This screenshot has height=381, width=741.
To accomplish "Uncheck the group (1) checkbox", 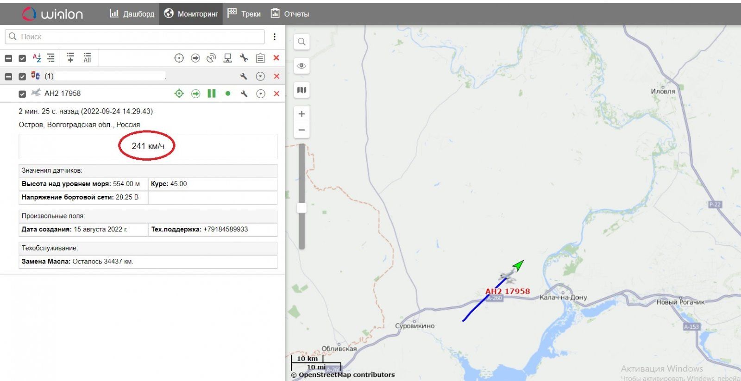I will (22, 76).
